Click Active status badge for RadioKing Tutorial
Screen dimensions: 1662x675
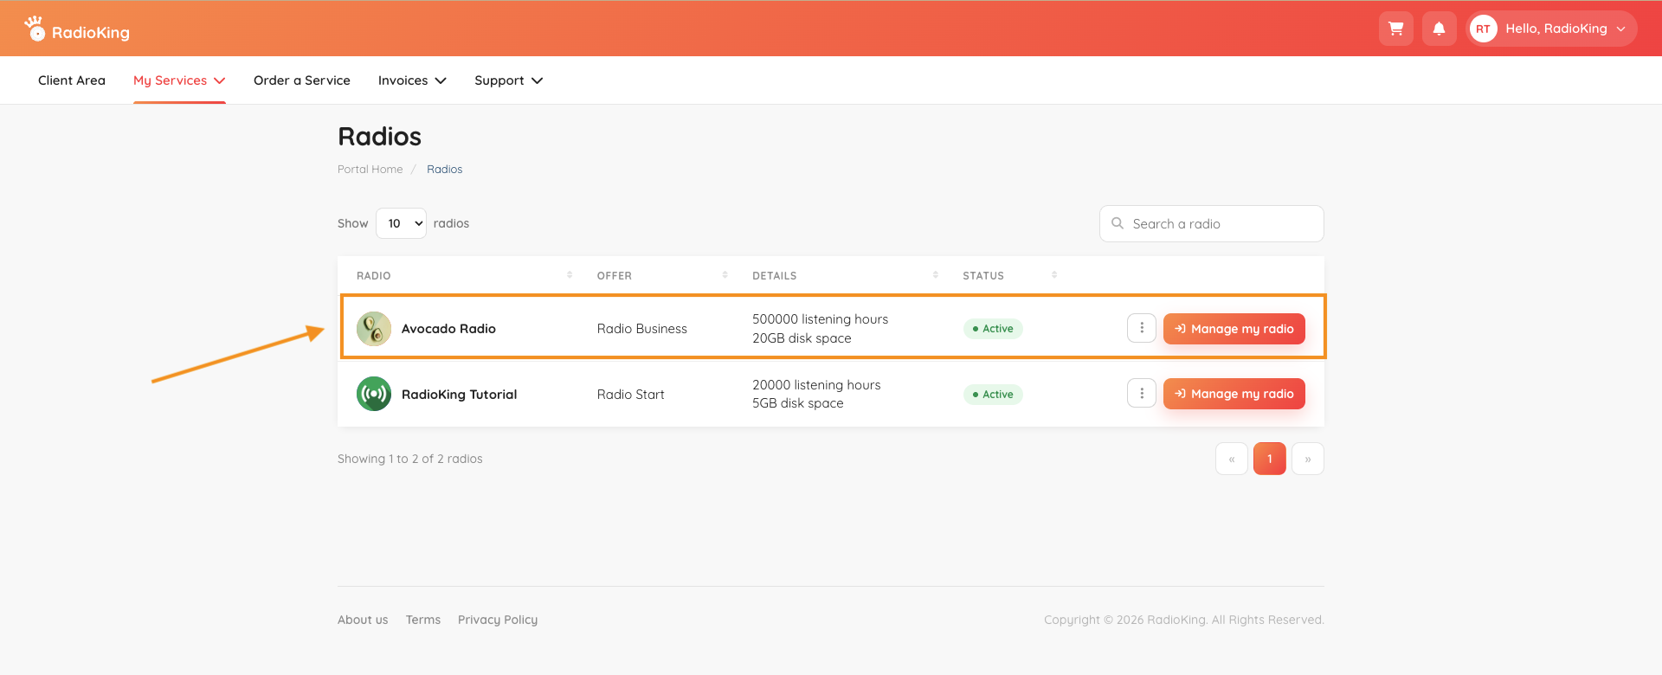click(993, 395)
